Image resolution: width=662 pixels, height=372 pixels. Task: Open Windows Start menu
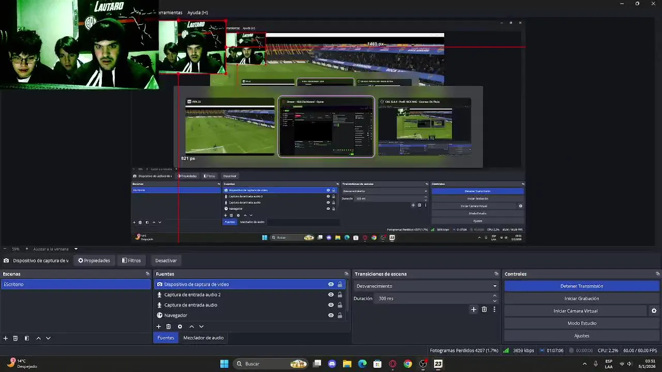[224, 364]
